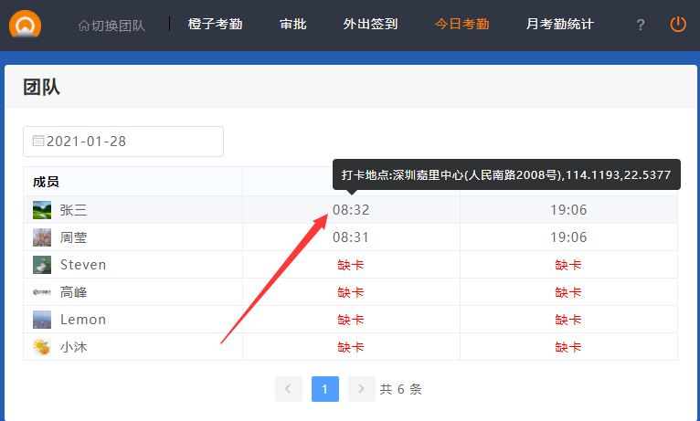The image size is (700, 421).
Task: Click the orange app logo icon
Action: [25, 24]
